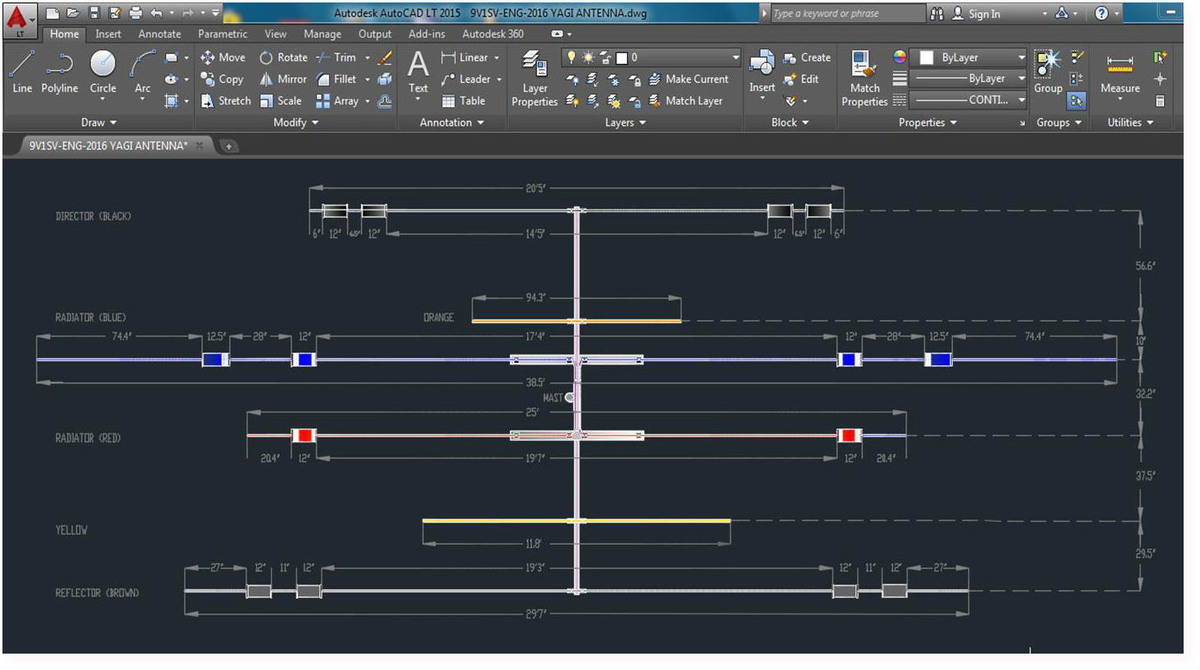Toggle layer lock padlock in layer list
The image size is (1200, 670).
[606, 57]
